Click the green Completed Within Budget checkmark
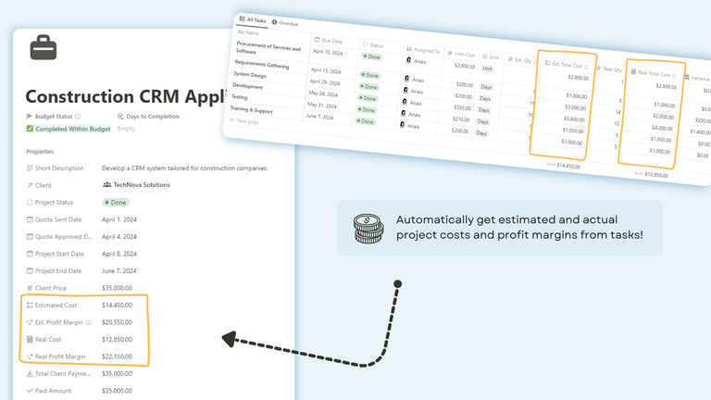This screenshot has height=400, width=711. pos(30,129)
